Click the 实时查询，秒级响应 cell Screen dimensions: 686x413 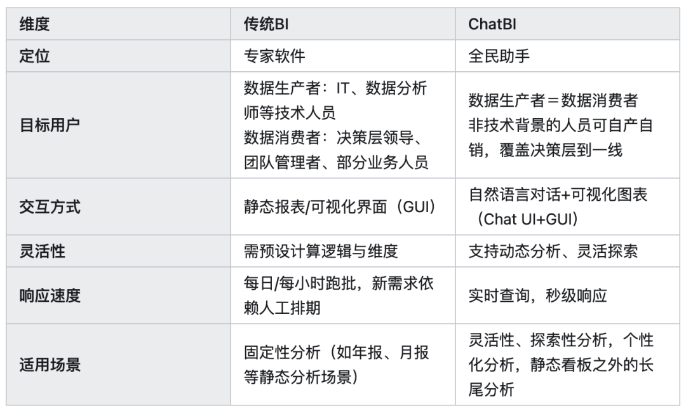pos(567,295)
